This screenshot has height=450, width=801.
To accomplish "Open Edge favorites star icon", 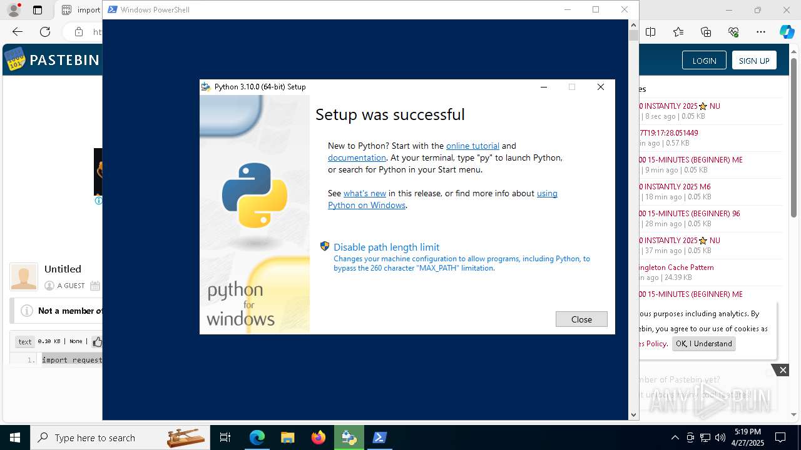I will [678, 32].
